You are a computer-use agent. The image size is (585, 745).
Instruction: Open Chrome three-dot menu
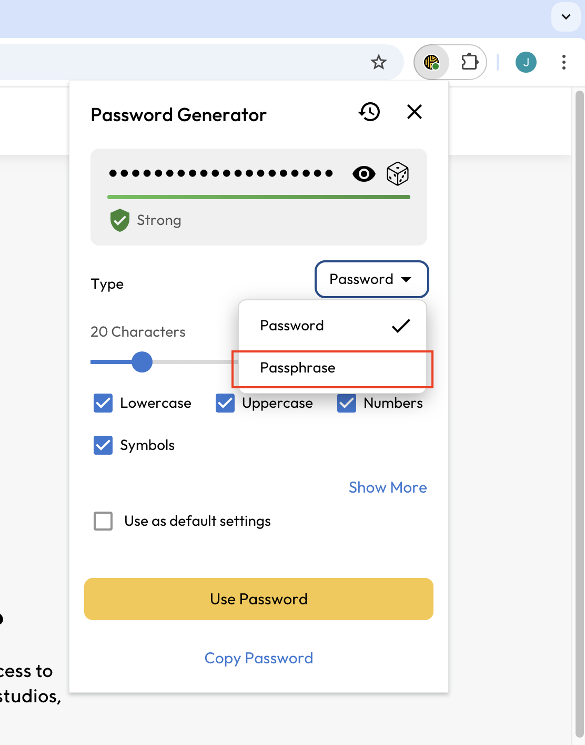564,62
